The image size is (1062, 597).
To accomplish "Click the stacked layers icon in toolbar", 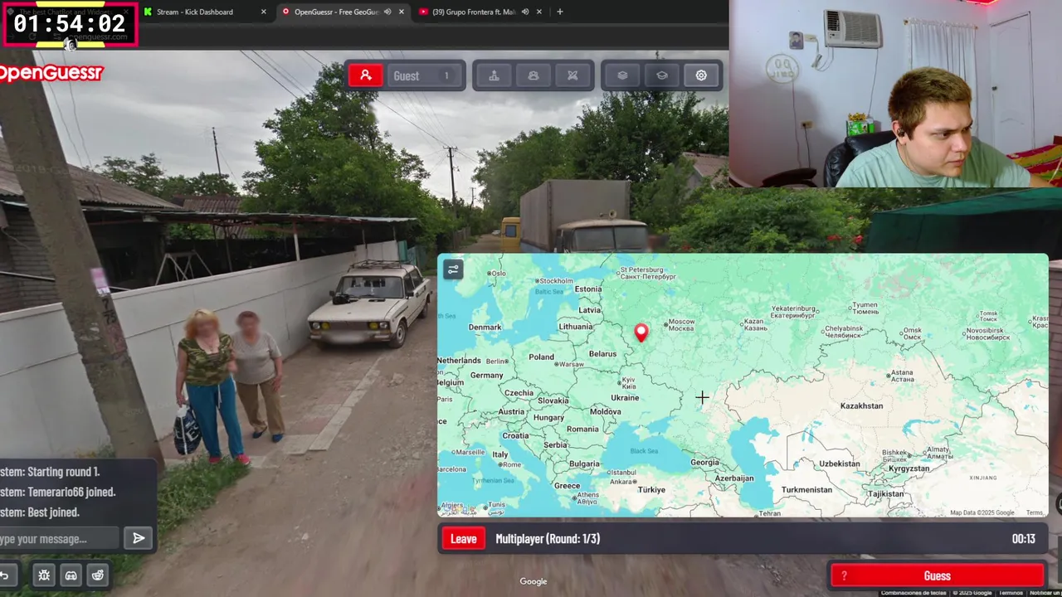I will [x=622, y=75].
